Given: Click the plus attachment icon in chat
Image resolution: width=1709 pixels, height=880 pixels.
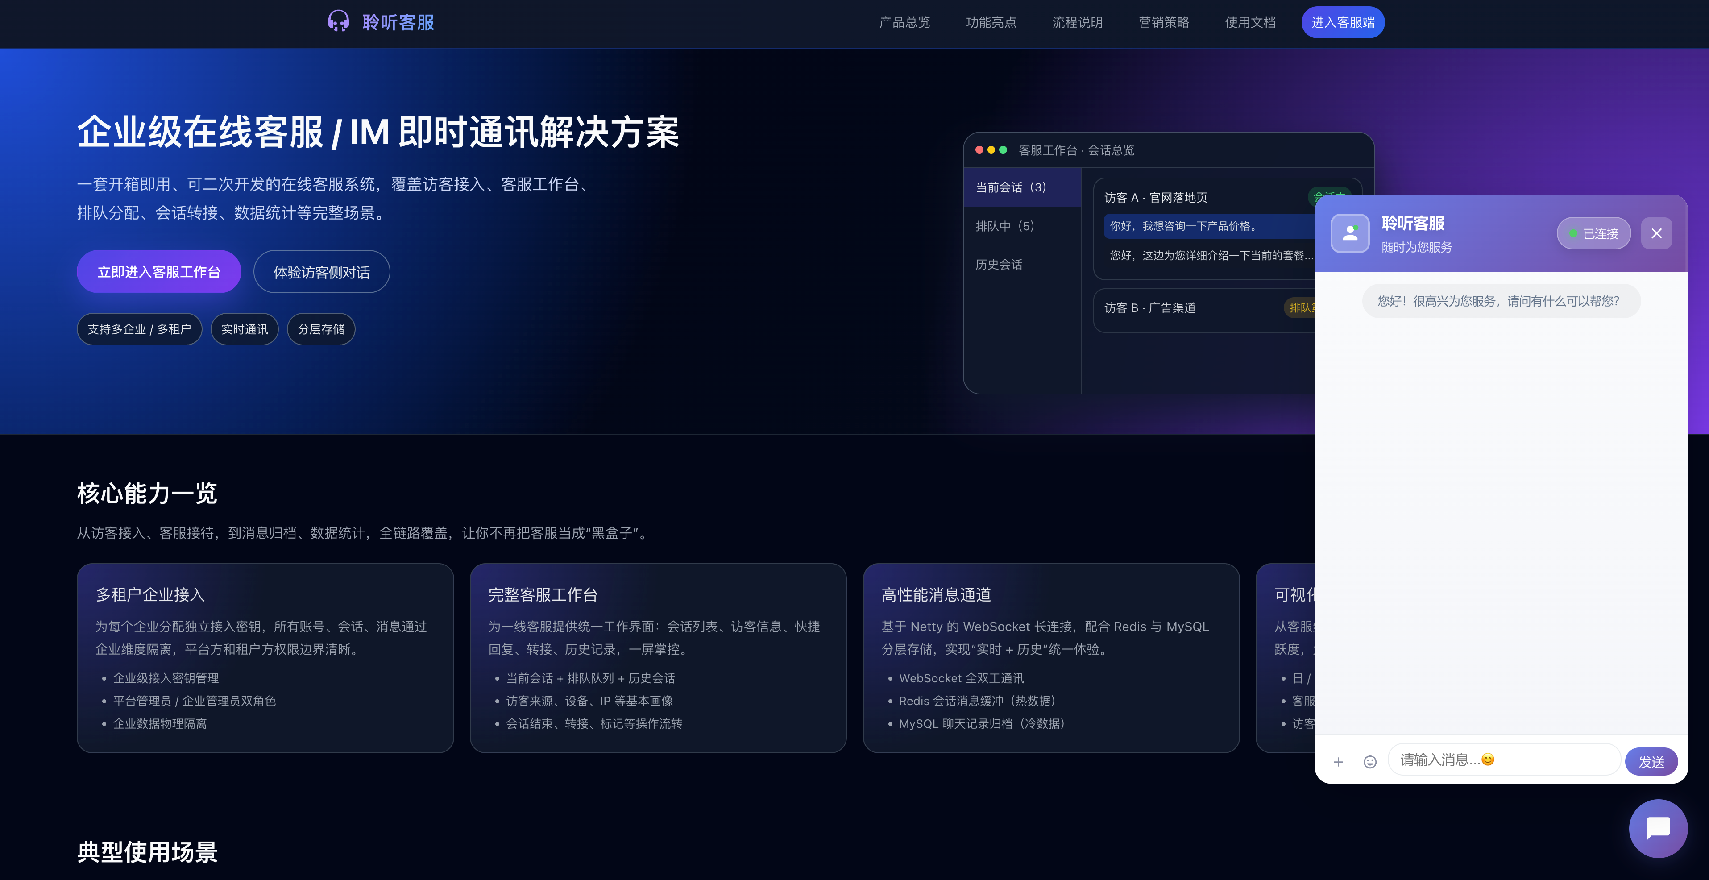Looking at the screenshot, I should (x=1338, y=761).
